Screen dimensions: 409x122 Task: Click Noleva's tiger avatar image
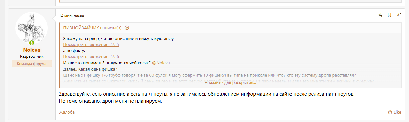(32, 28)
